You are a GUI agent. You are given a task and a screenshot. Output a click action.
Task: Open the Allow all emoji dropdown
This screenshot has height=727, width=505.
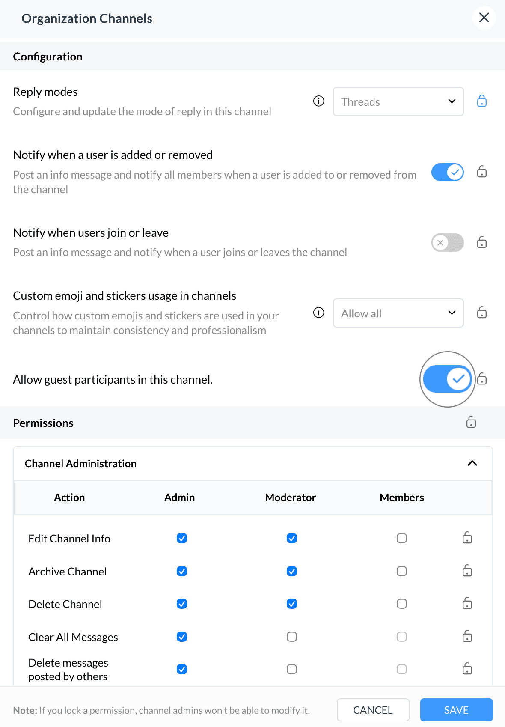pyautogui.click(x=398, y=313)
